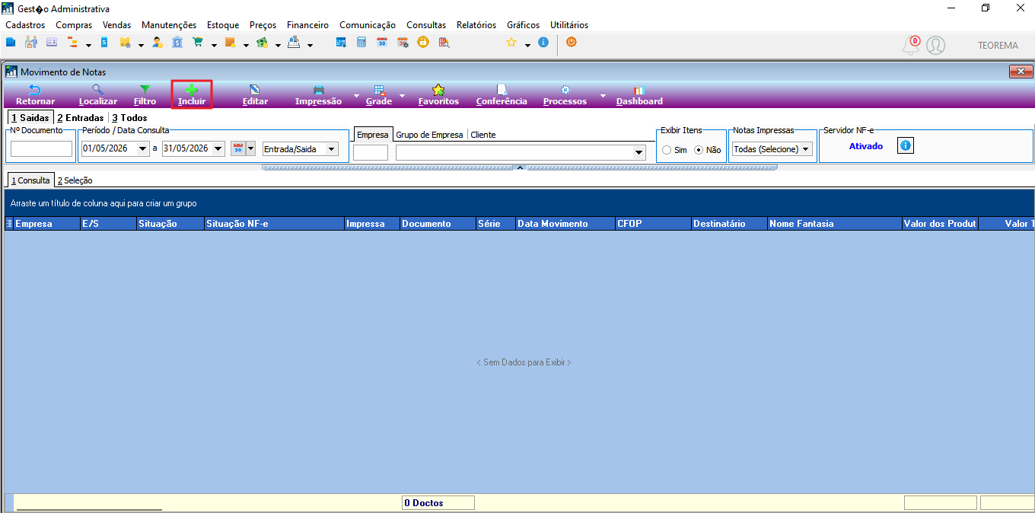Click the orange hierarchy tree icon
This screenshot has width=1035, height=513.
click(72, 43)
